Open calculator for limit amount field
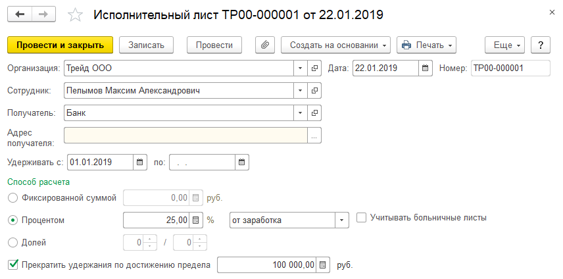The height and width of the screenshot is (279, 563). pyautogui.click(x=322, y=265)
